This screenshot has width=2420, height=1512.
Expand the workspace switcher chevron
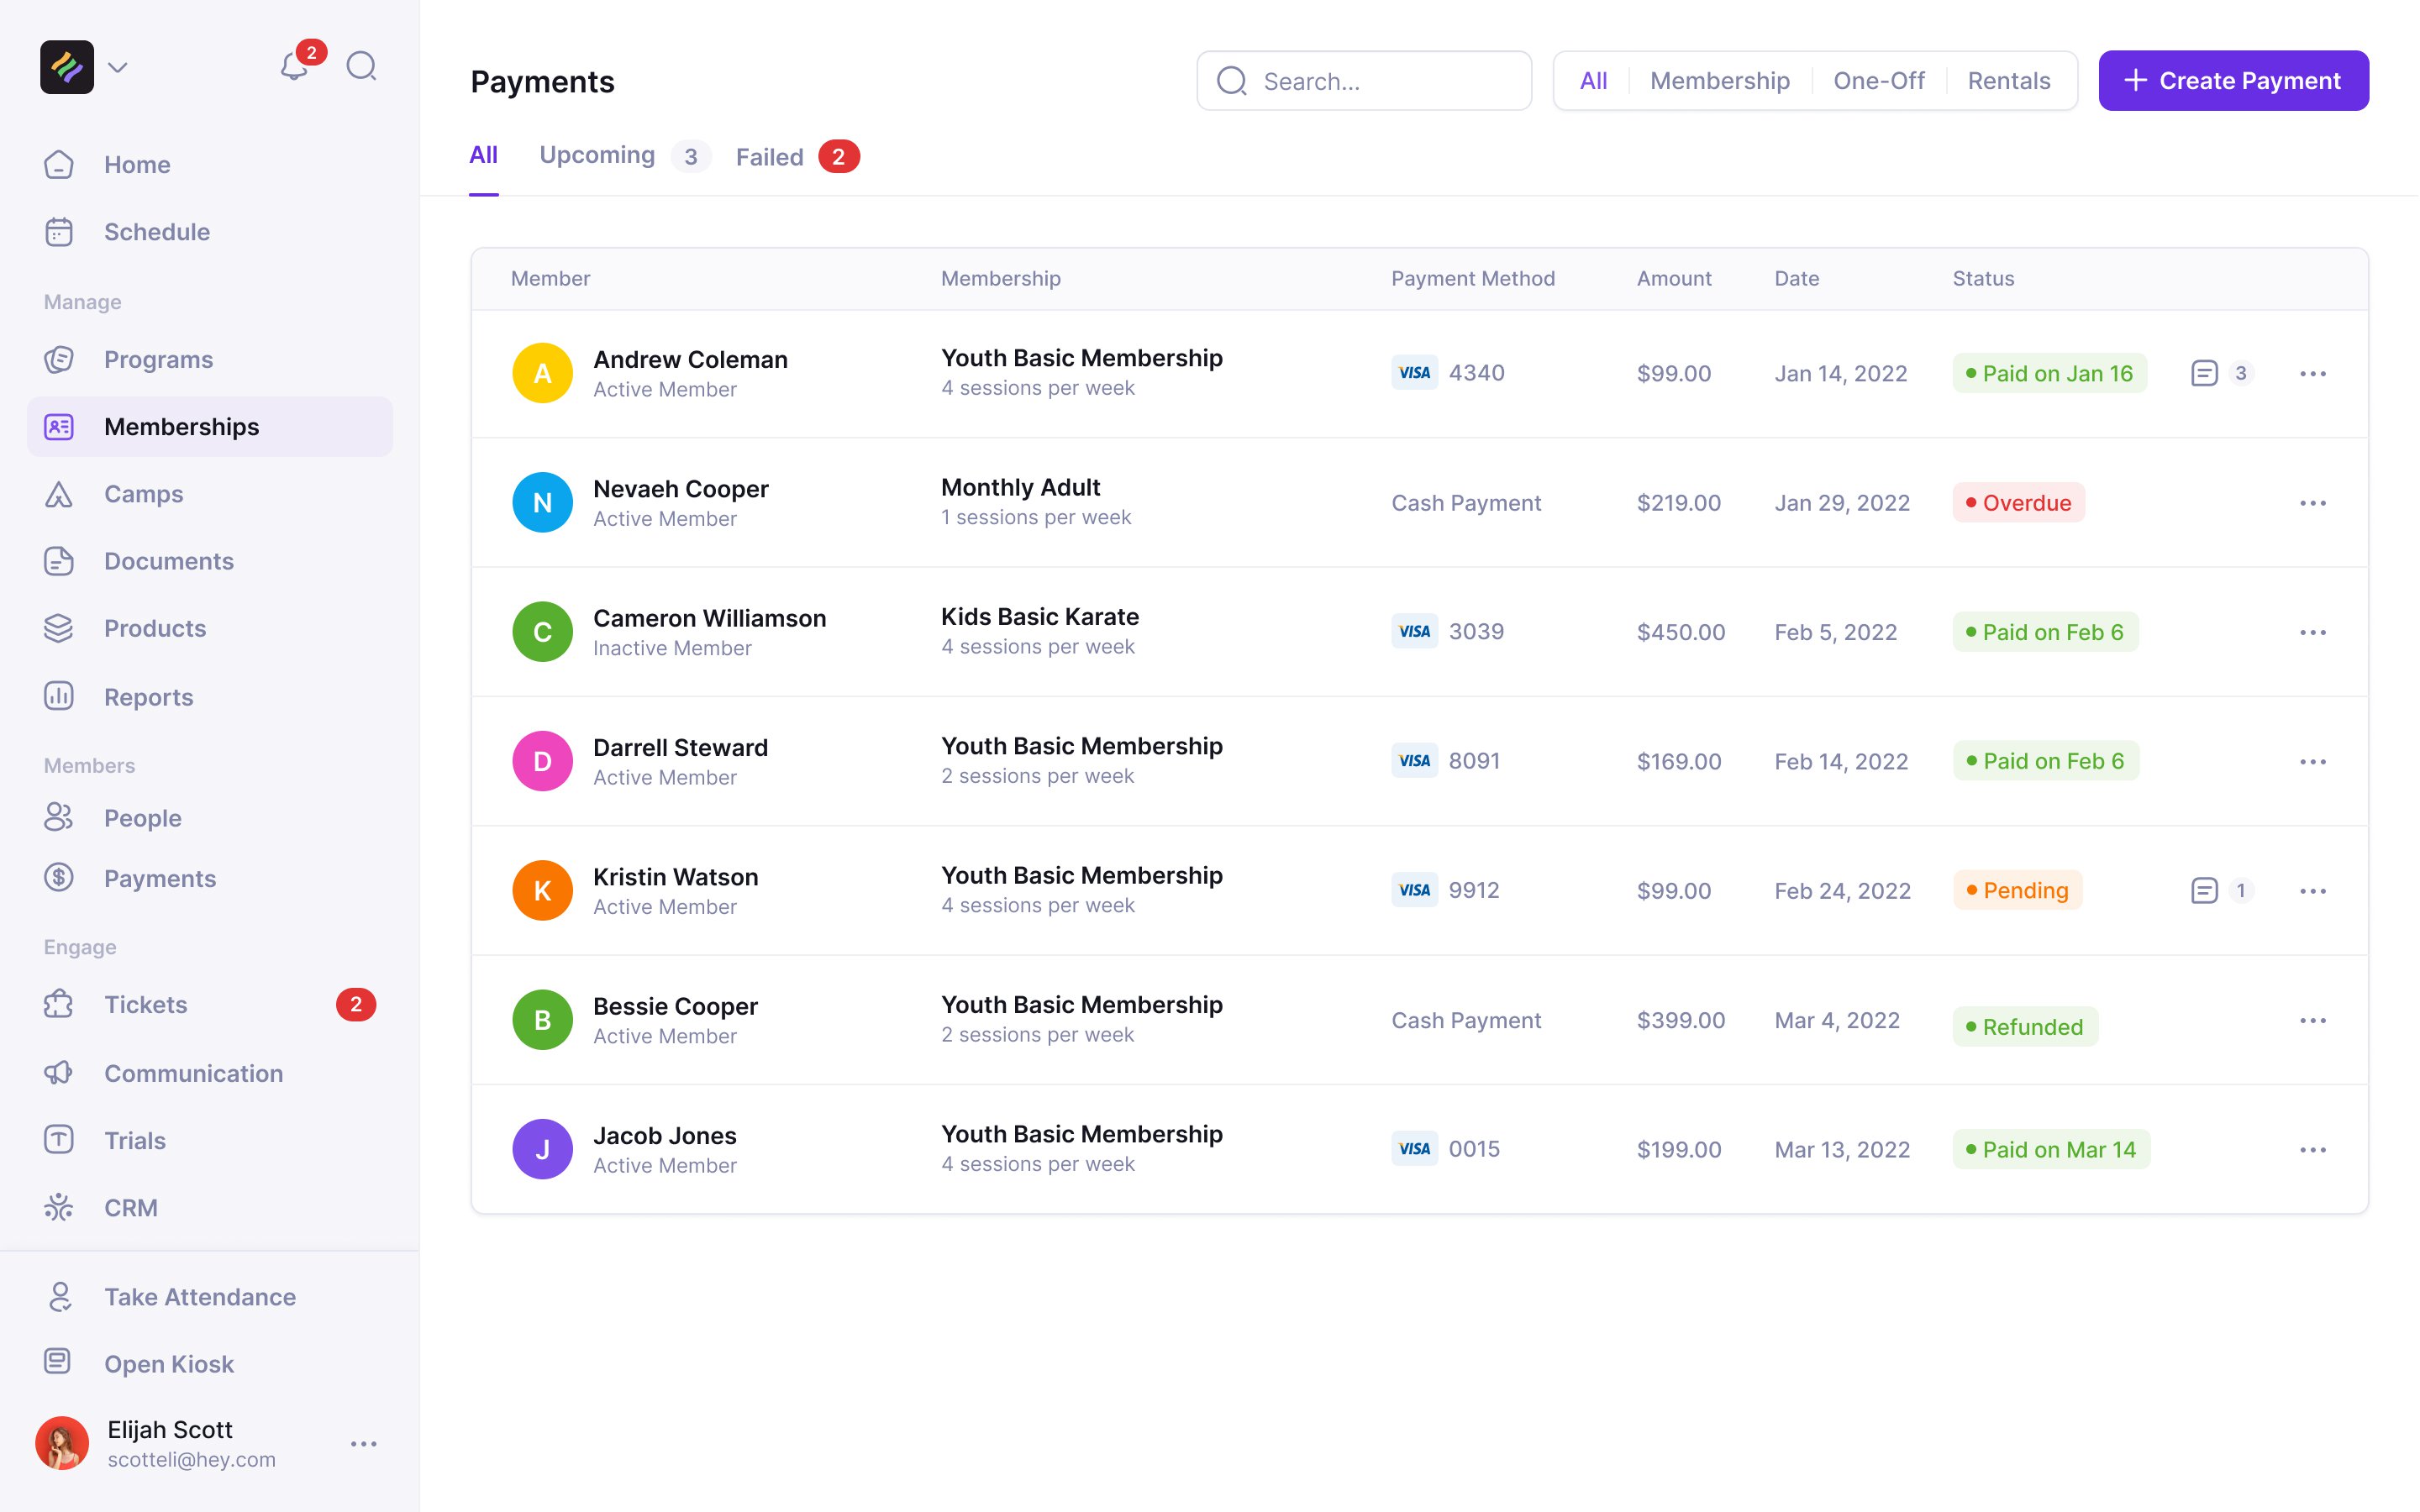tap(118, 67)
